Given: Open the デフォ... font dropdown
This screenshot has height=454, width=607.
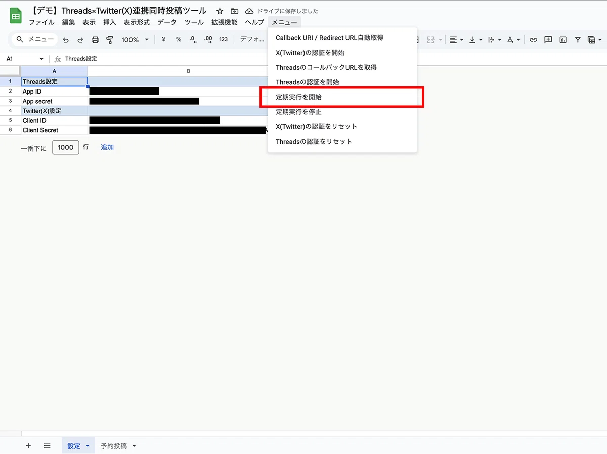Looking at the screenshot, I should [x=252, y=39].
